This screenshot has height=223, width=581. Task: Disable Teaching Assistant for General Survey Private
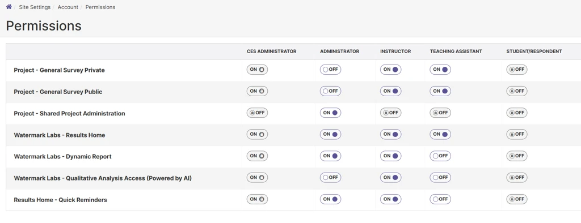pyautogui.click(x=440, y=70)
